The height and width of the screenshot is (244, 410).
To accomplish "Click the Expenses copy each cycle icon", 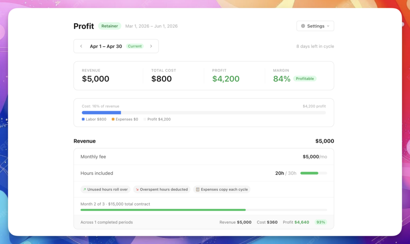I will point(197,190).
